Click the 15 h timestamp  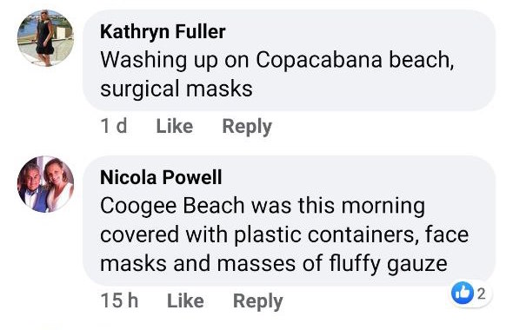coord(119,300)
